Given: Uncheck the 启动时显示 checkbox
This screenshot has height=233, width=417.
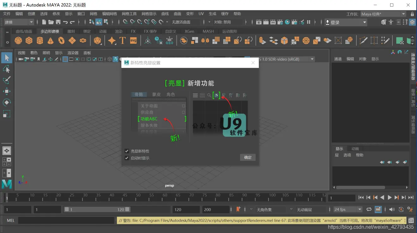Looking at the screenshot, I should [x=127, y=158].
